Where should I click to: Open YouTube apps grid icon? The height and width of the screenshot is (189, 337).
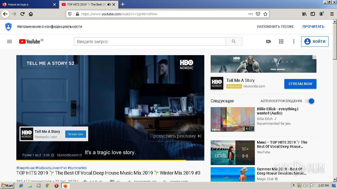pyautogui.click(x=281, y=41)
